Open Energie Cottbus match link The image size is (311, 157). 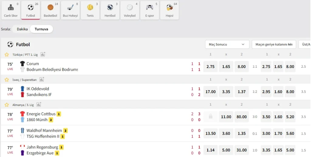click(x=41, y=114)
